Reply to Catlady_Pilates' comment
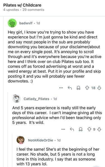The height and width of the screenshot is (167, 105). pyautogui.click(x=72, y=129)
